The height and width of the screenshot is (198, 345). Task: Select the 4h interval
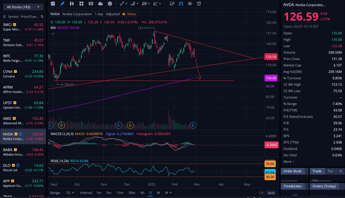pyautogui.click(x=142, y=193)
